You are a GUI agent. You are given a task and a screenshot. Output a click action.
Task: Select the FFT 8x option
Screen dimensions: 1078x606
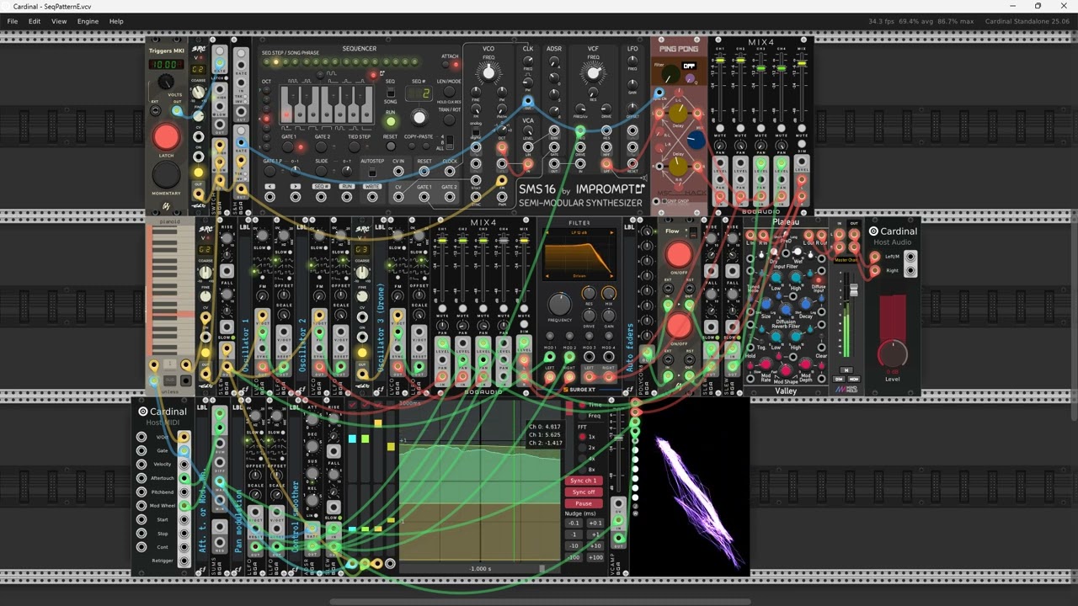tap(582, 470)
